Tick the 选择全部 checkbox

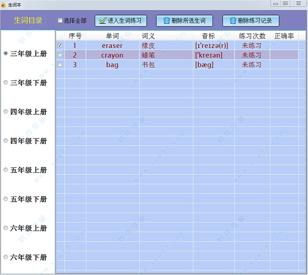pos(60,21)
